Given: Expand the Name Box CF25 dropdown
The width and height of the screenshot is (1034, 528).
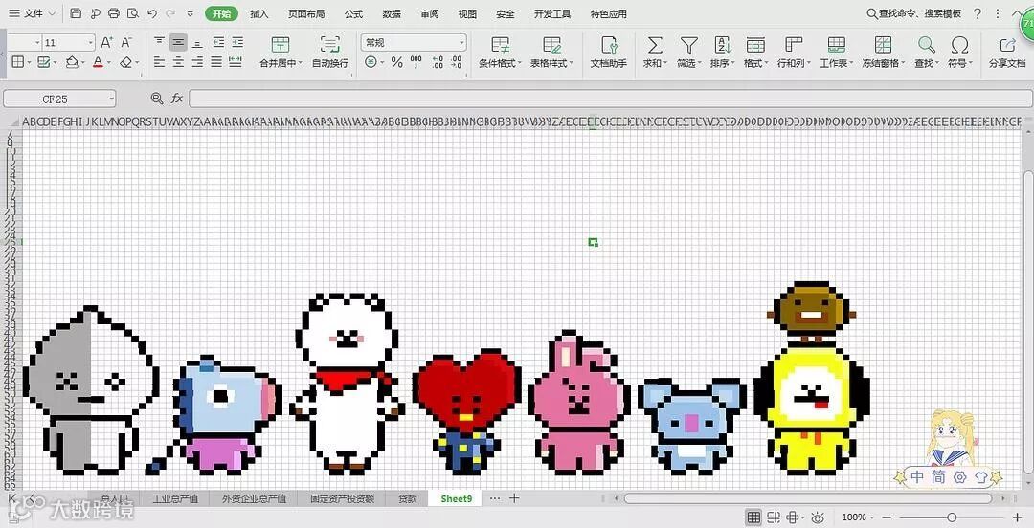Looking at the screenshot, I should point(111,99).
